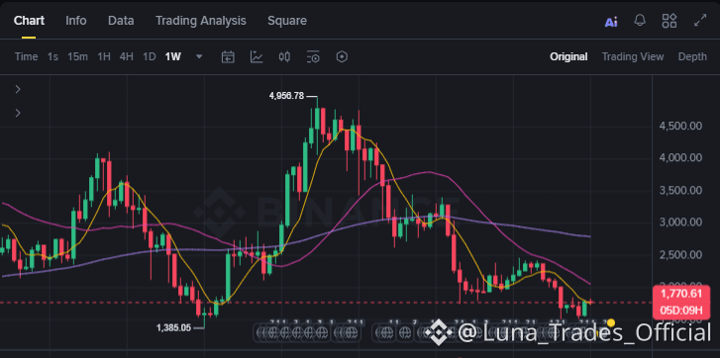
Task: Switch to Trading View chart
Action: pyautogui.click(x=633, y=56)
